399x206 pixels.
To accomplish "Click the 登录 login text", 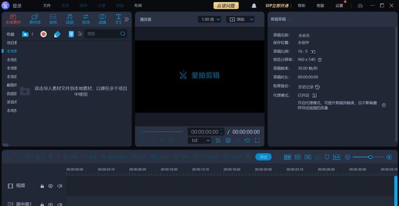I will (17, 6).
